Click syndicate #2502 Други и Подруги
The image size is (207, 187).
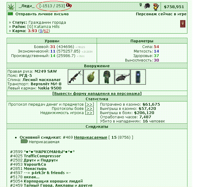(34, 160)
